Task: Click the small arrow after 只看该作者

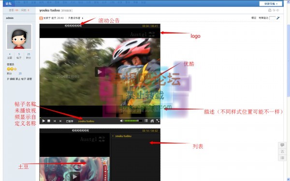Action: tap(83, 18)
